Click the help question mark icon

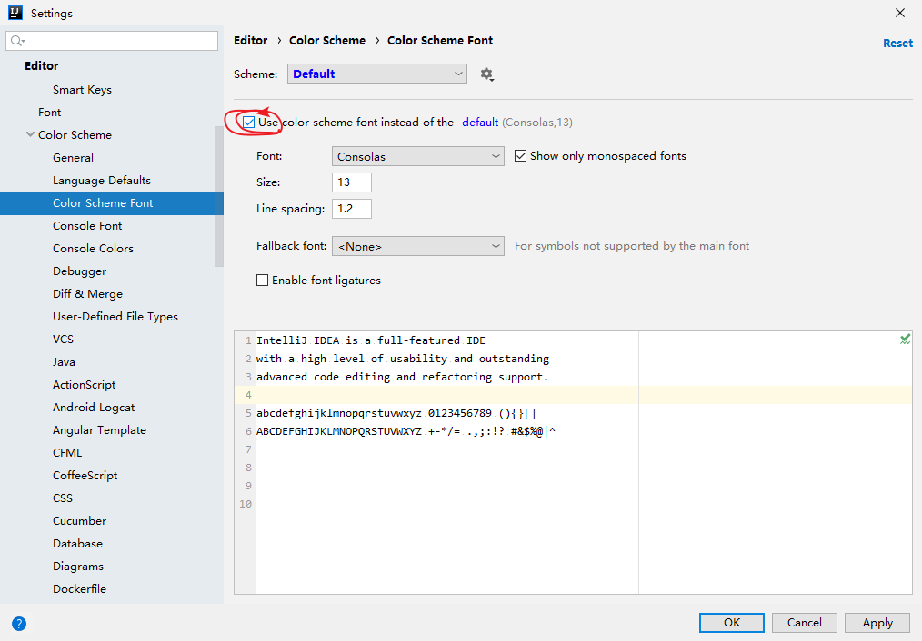[x=19, y=624]
